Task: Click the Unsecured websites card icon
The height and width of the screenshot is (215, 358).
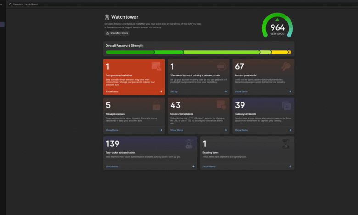Action: (221, 105)
